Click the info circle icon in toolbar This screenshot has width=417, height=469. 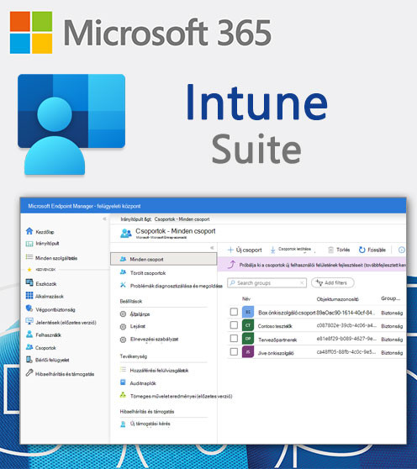coord(402,250)
